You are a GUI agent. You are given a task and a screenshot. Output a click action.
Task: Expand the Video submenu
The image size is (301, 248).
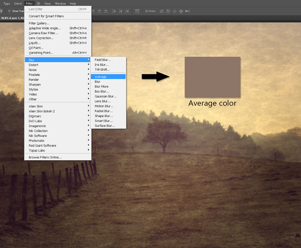click(58, 94)
